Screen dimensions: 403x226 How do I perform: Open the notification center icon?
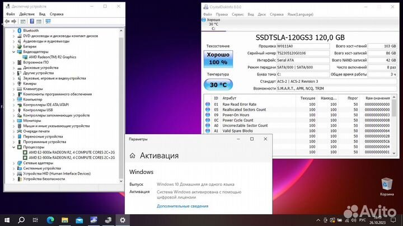[393, 220]
